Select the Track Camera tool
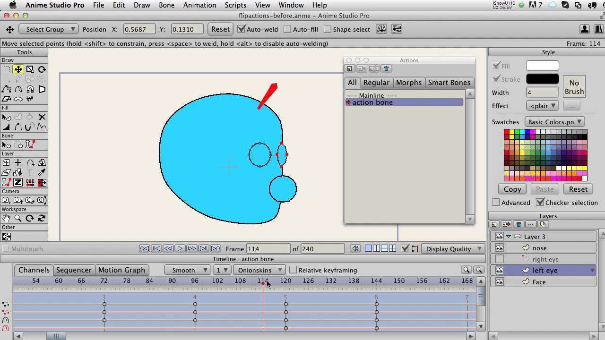This screenshot has height=340, width=605. tap(6, 201)
